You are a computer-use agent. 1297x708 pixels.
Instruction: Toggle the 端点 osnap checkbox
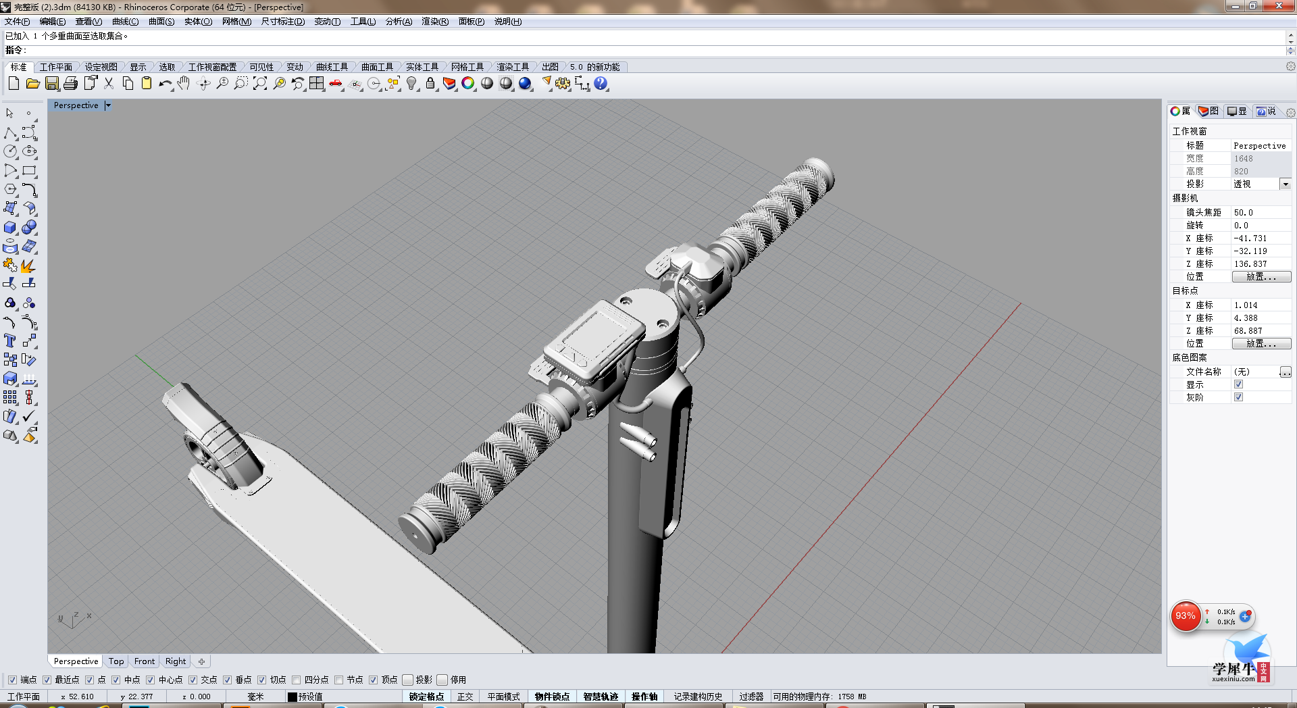12,680
